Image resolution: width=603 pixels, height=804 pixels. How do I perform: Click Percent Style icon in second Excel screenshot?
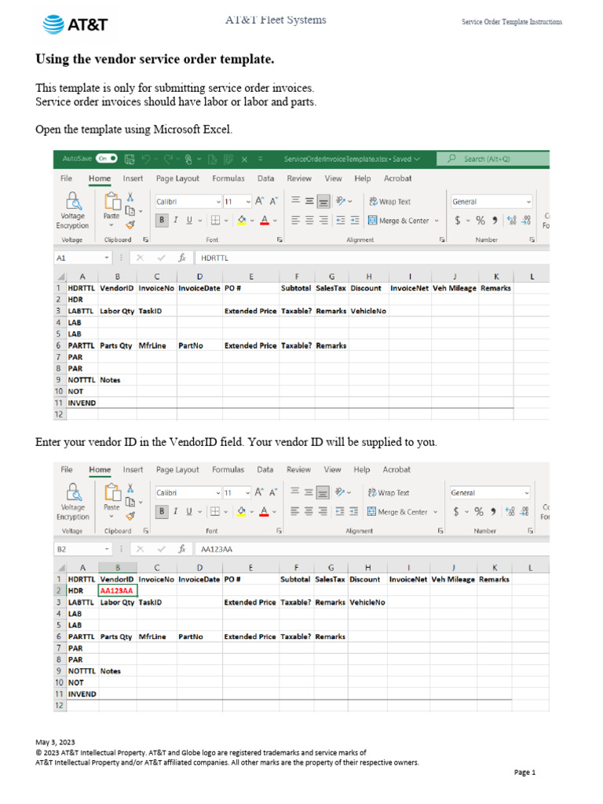[x=479, y=512]
